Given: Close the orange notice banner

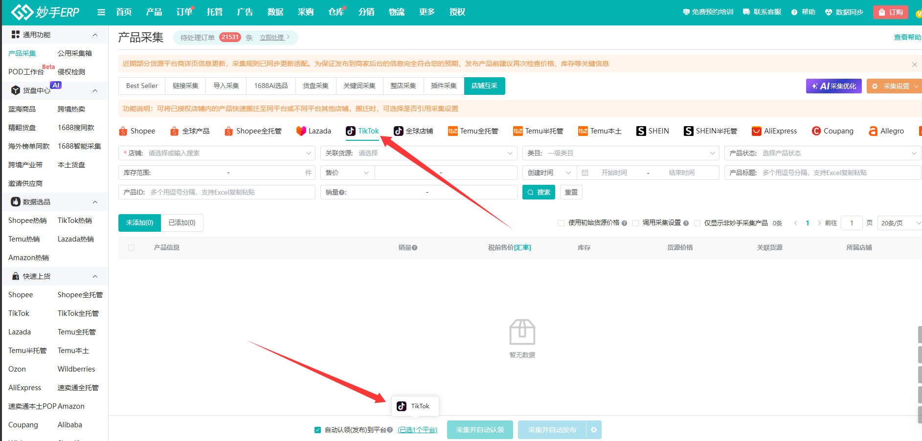Looking at the screenshot, I should [914, 65].
